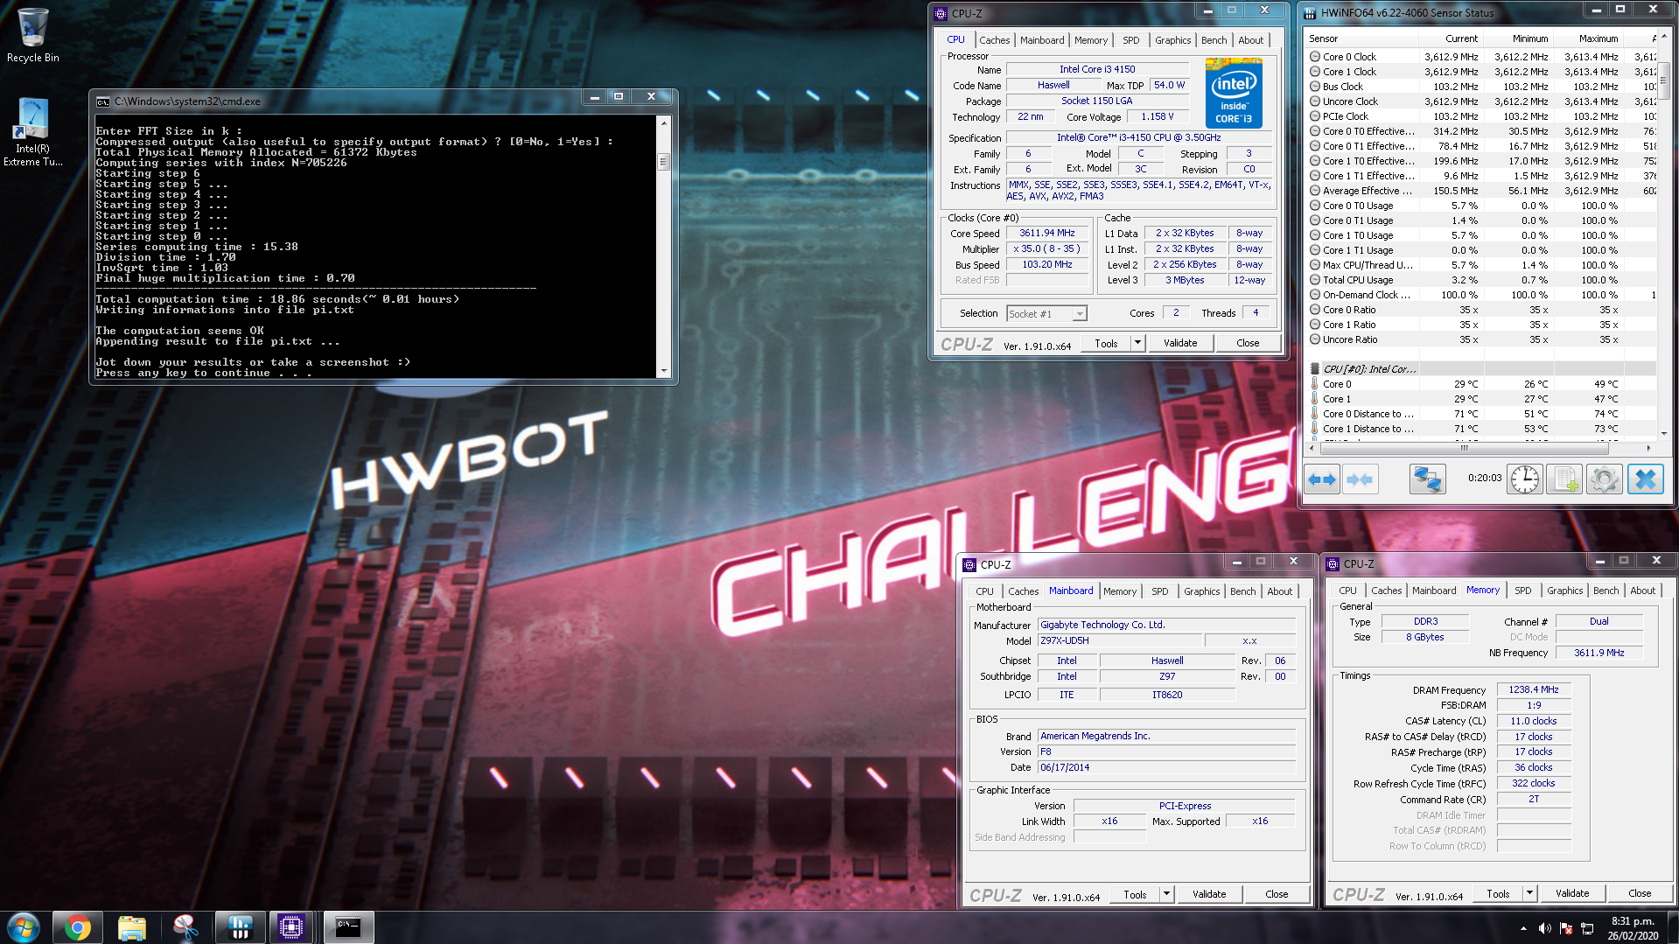Viewport: 1679px width, 944px height.
Task: Click the Current column header in HWiNFO
Action: 1451,38
